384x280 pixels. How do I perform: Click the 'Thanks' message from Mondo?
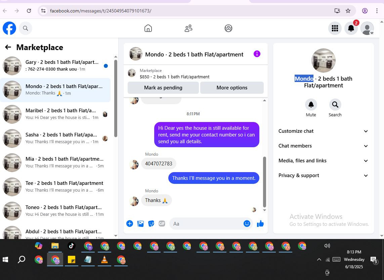tap(156, 200)
